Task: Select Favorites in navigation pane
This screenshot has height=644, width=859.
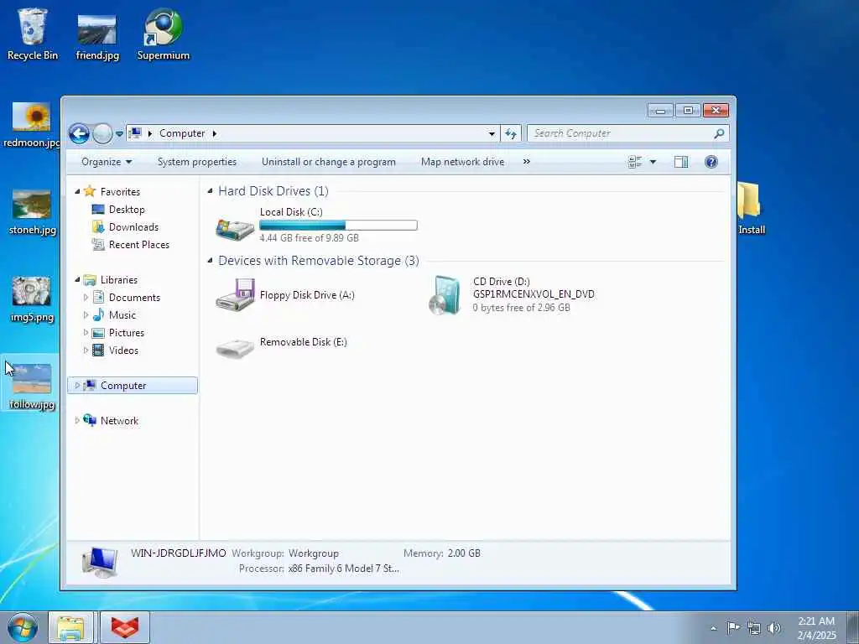Action: (120, 192)
